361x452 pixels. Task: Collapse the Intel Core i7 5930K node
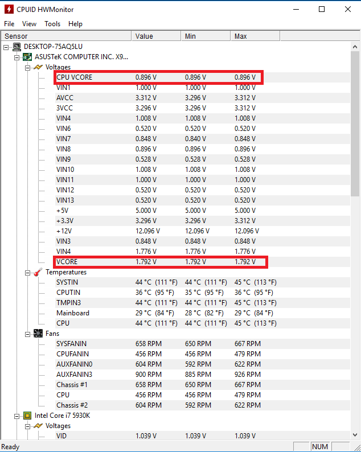[17, 416]
